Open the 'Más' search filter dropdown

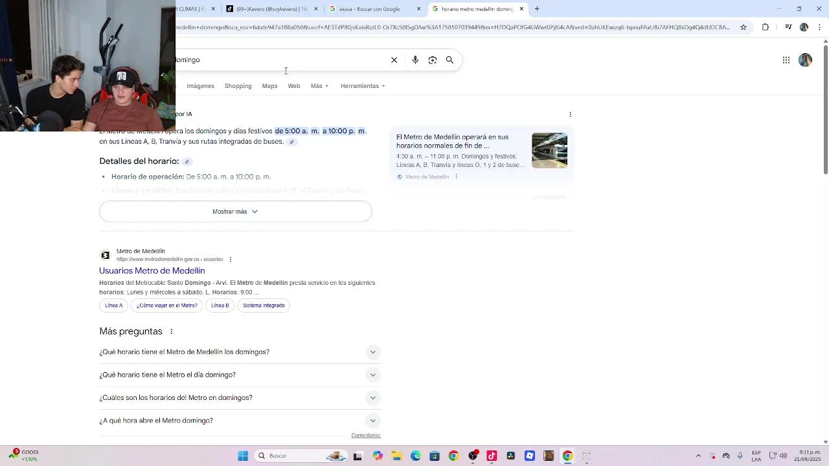point(319,86)
